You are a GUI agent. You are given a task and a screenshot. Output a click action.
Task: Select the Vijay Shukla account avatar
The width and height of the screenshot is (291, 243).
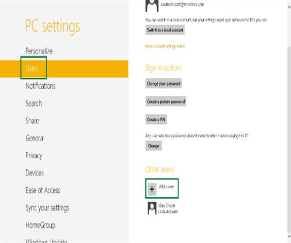point(152,208)
